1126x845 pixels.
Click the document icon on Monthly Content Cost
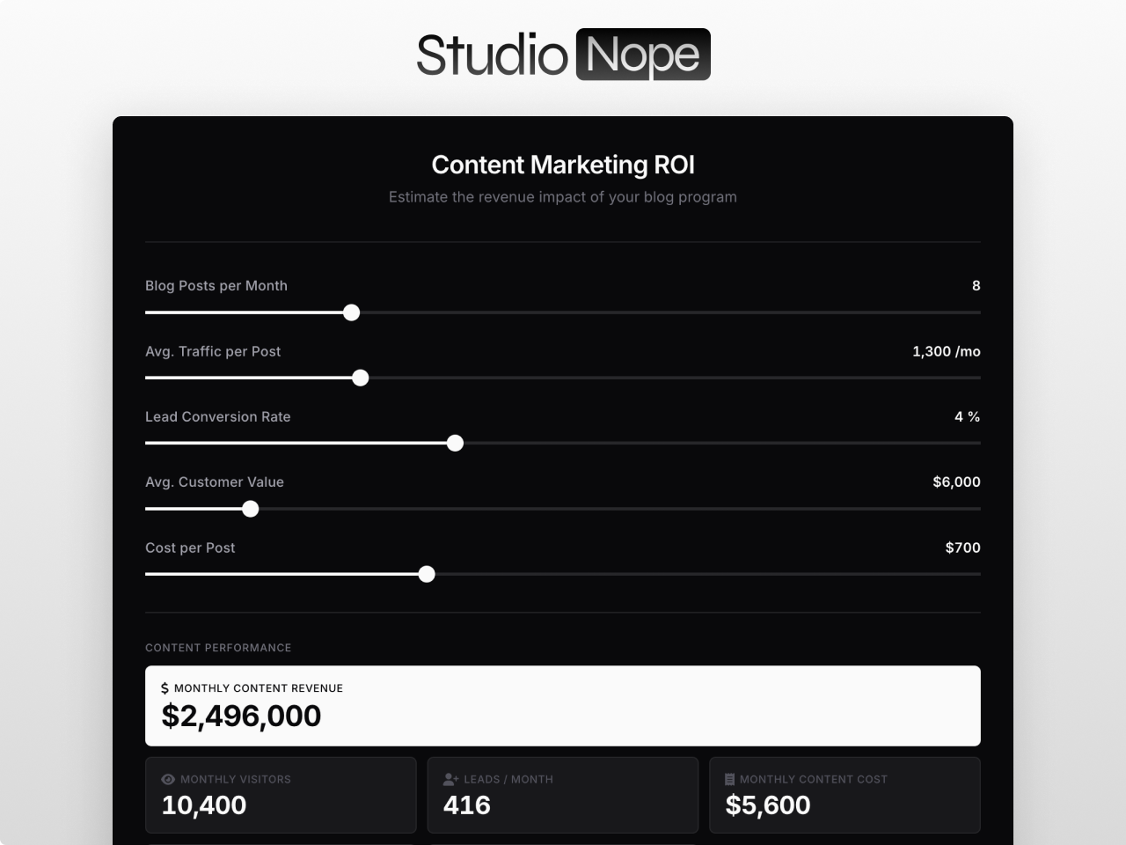729,779
